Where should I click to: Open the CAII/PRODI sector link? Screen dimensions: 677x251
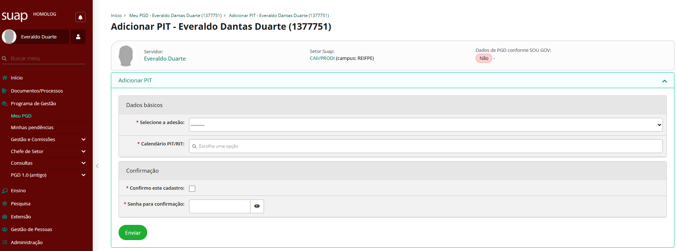(322, 58)
